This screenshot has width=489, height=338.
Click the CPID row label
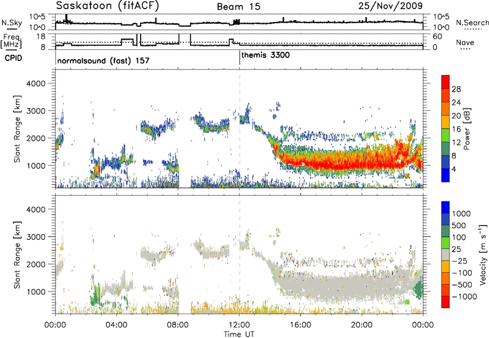coord(13,58)
